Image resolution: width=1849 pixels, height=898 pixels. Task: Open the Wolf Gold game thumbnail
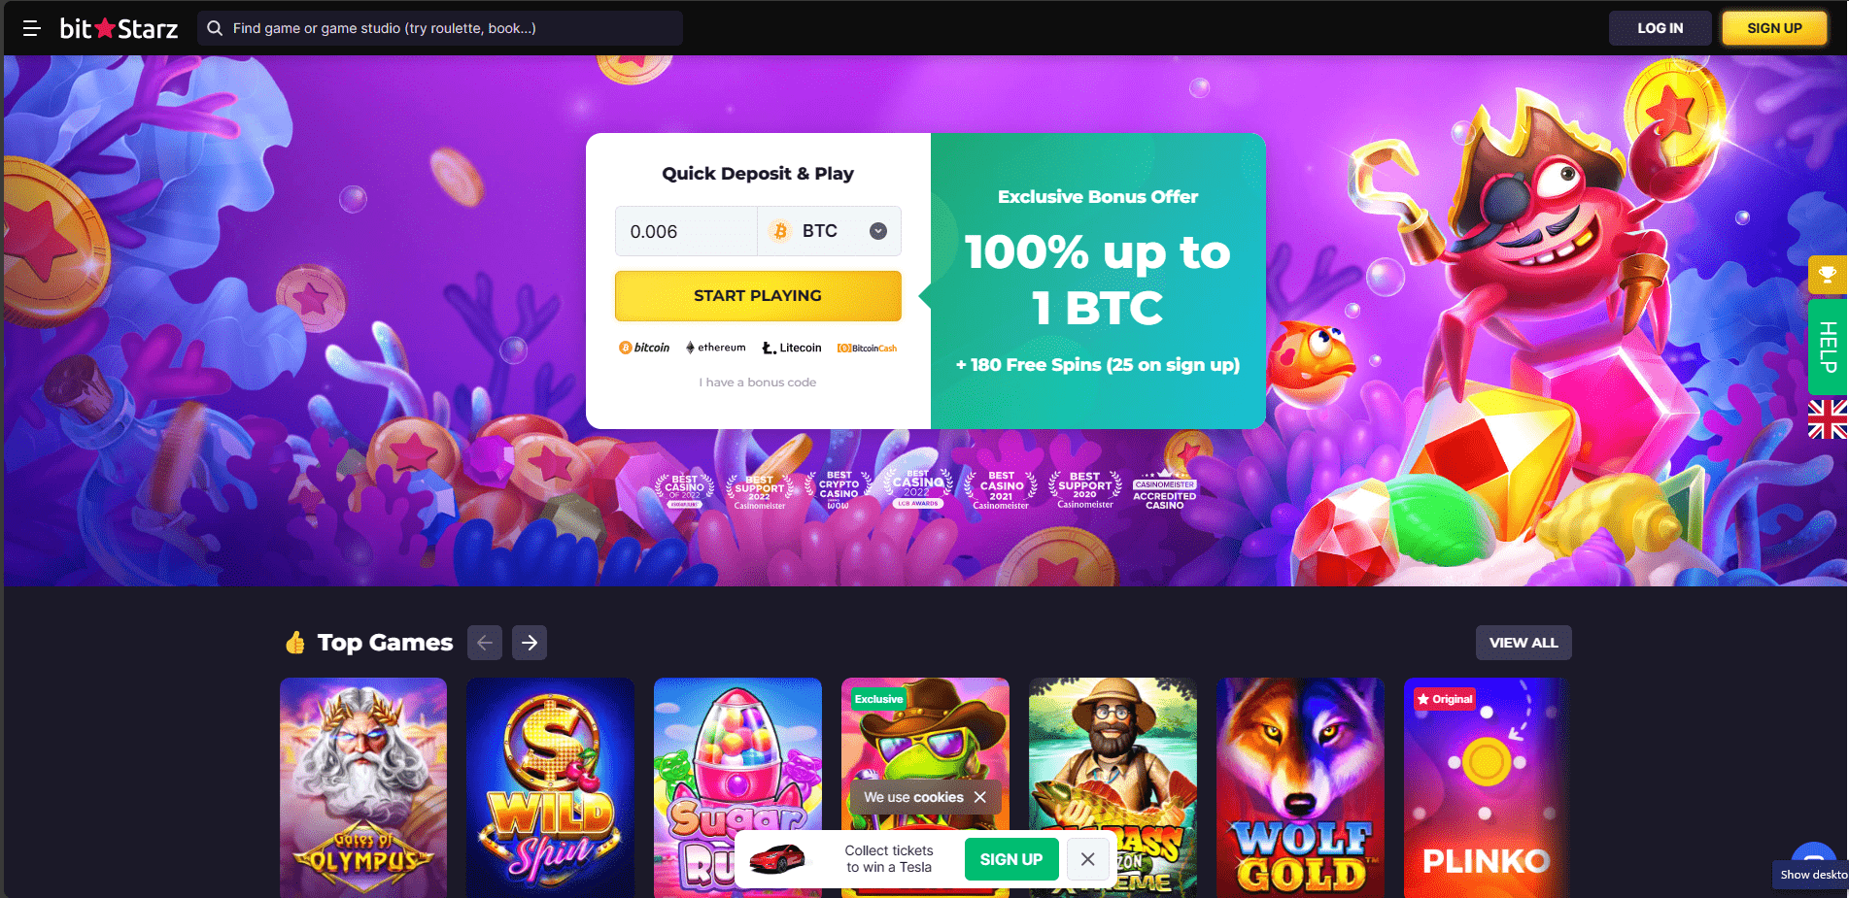coord(1300,787)
